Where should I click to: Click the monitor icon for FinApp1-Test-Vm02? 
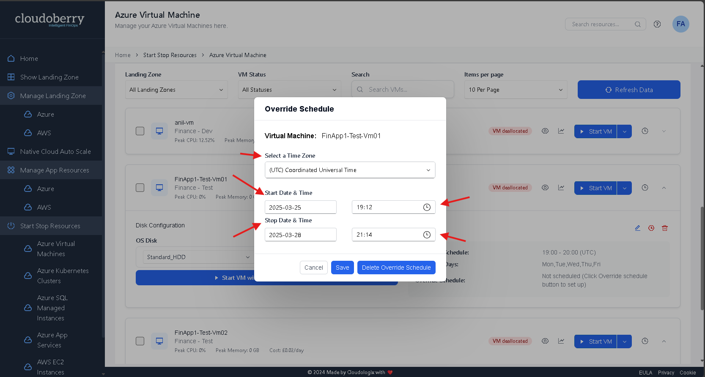click(x=159, y=341)
